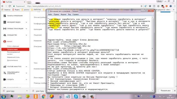Open the Notepad Файл menu
Image resolution: width=177 pixels, height=99 pixels.
click(x=50, y=15)
